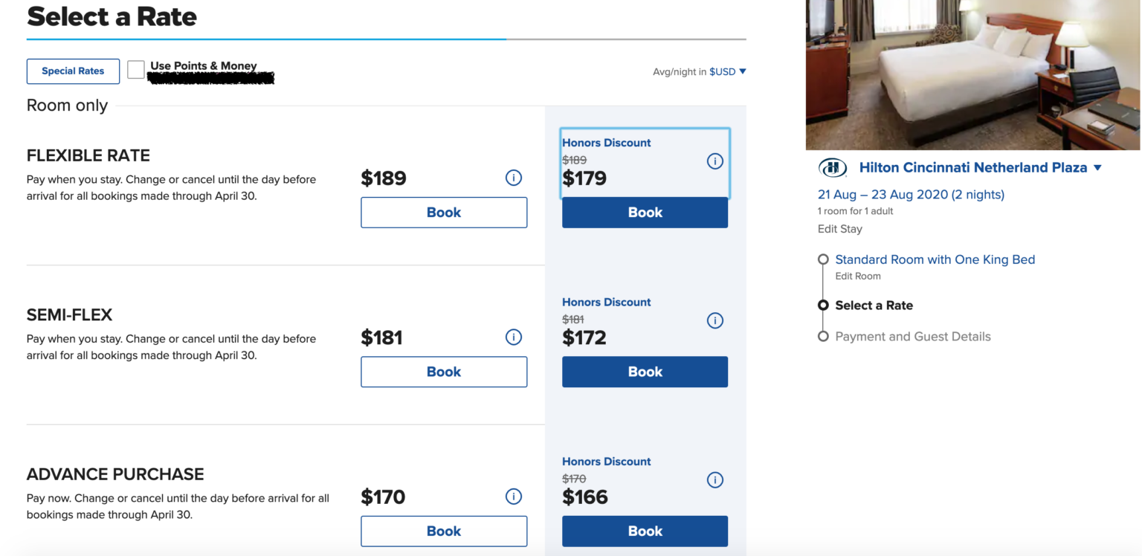Select the Standard Room step circle
This screenshot has width=1142, height=556.
(x=824, y=259)
